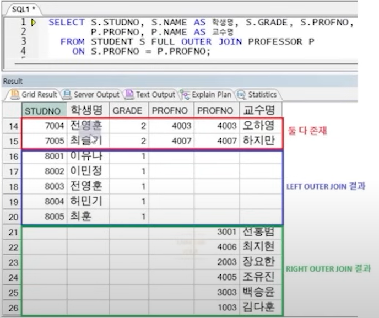Click the student name cell 이민정
Viewport: 379px width, 318px height.
pyautogui.click(x=88, y=171)
